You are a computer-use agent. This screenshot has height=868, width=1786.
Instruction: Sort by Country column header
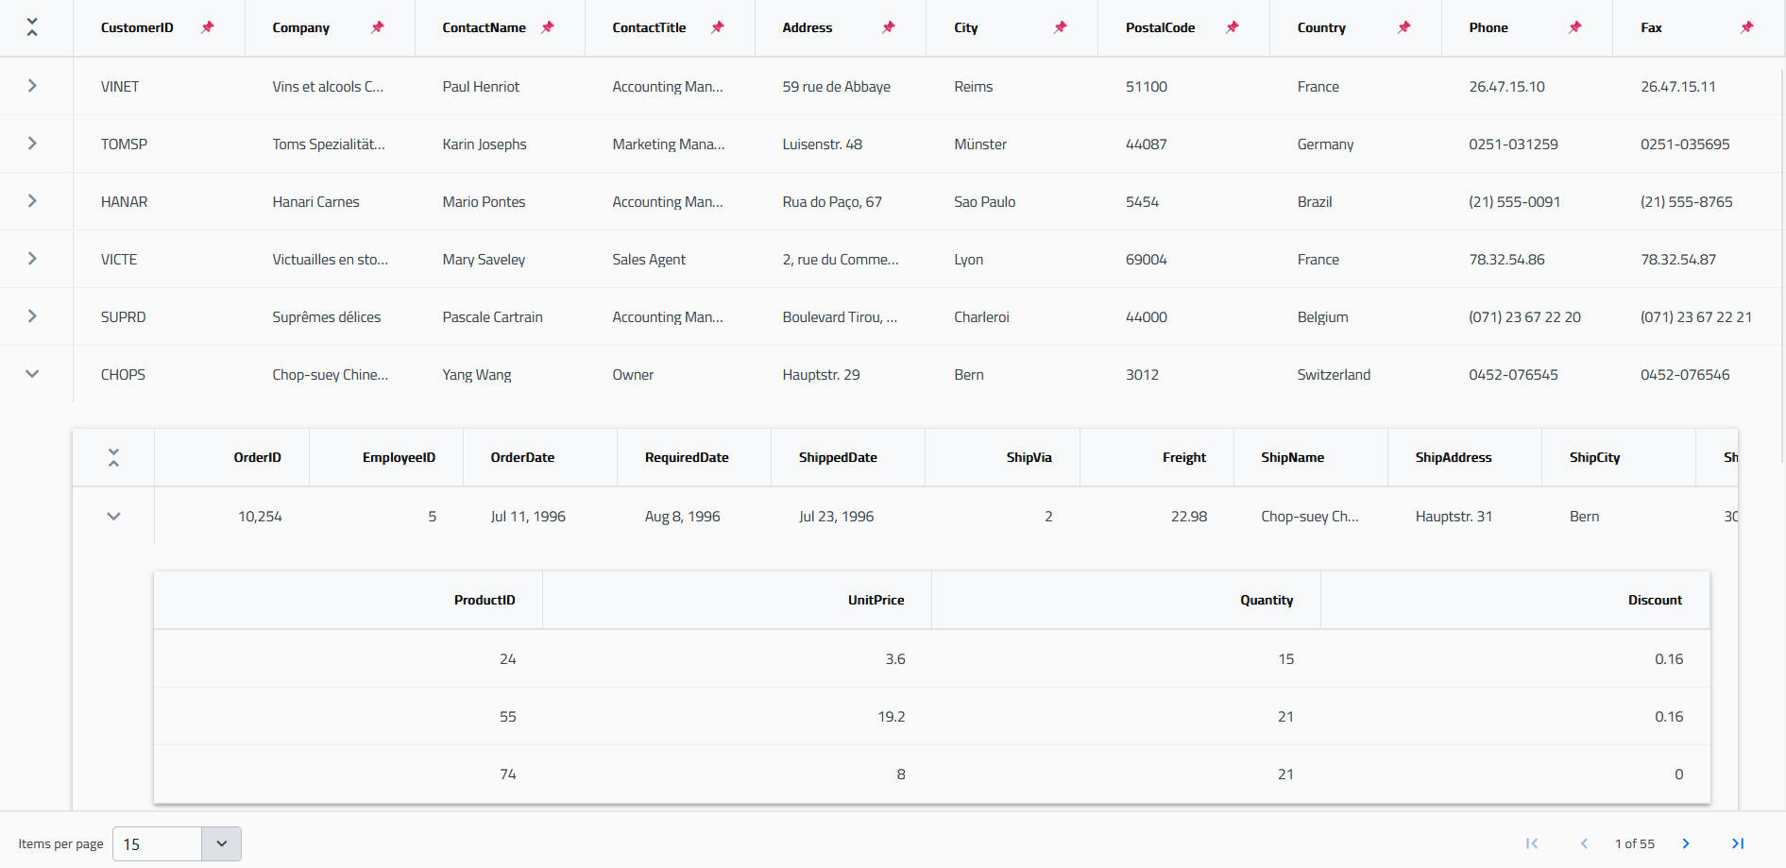[1321, 27]
